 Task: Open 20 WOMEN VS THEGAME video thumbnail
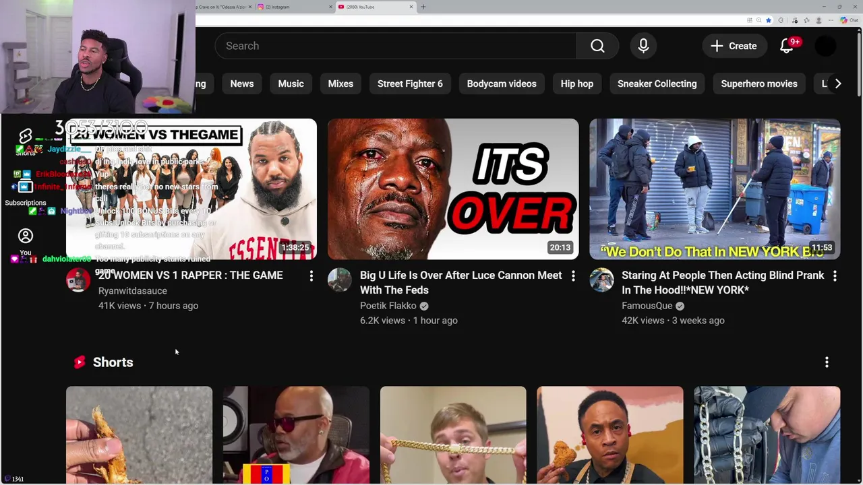(191, 189)
